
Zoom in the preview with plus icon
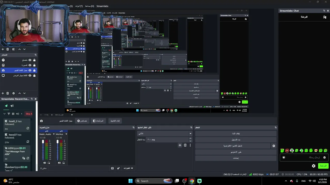[52, 115]
